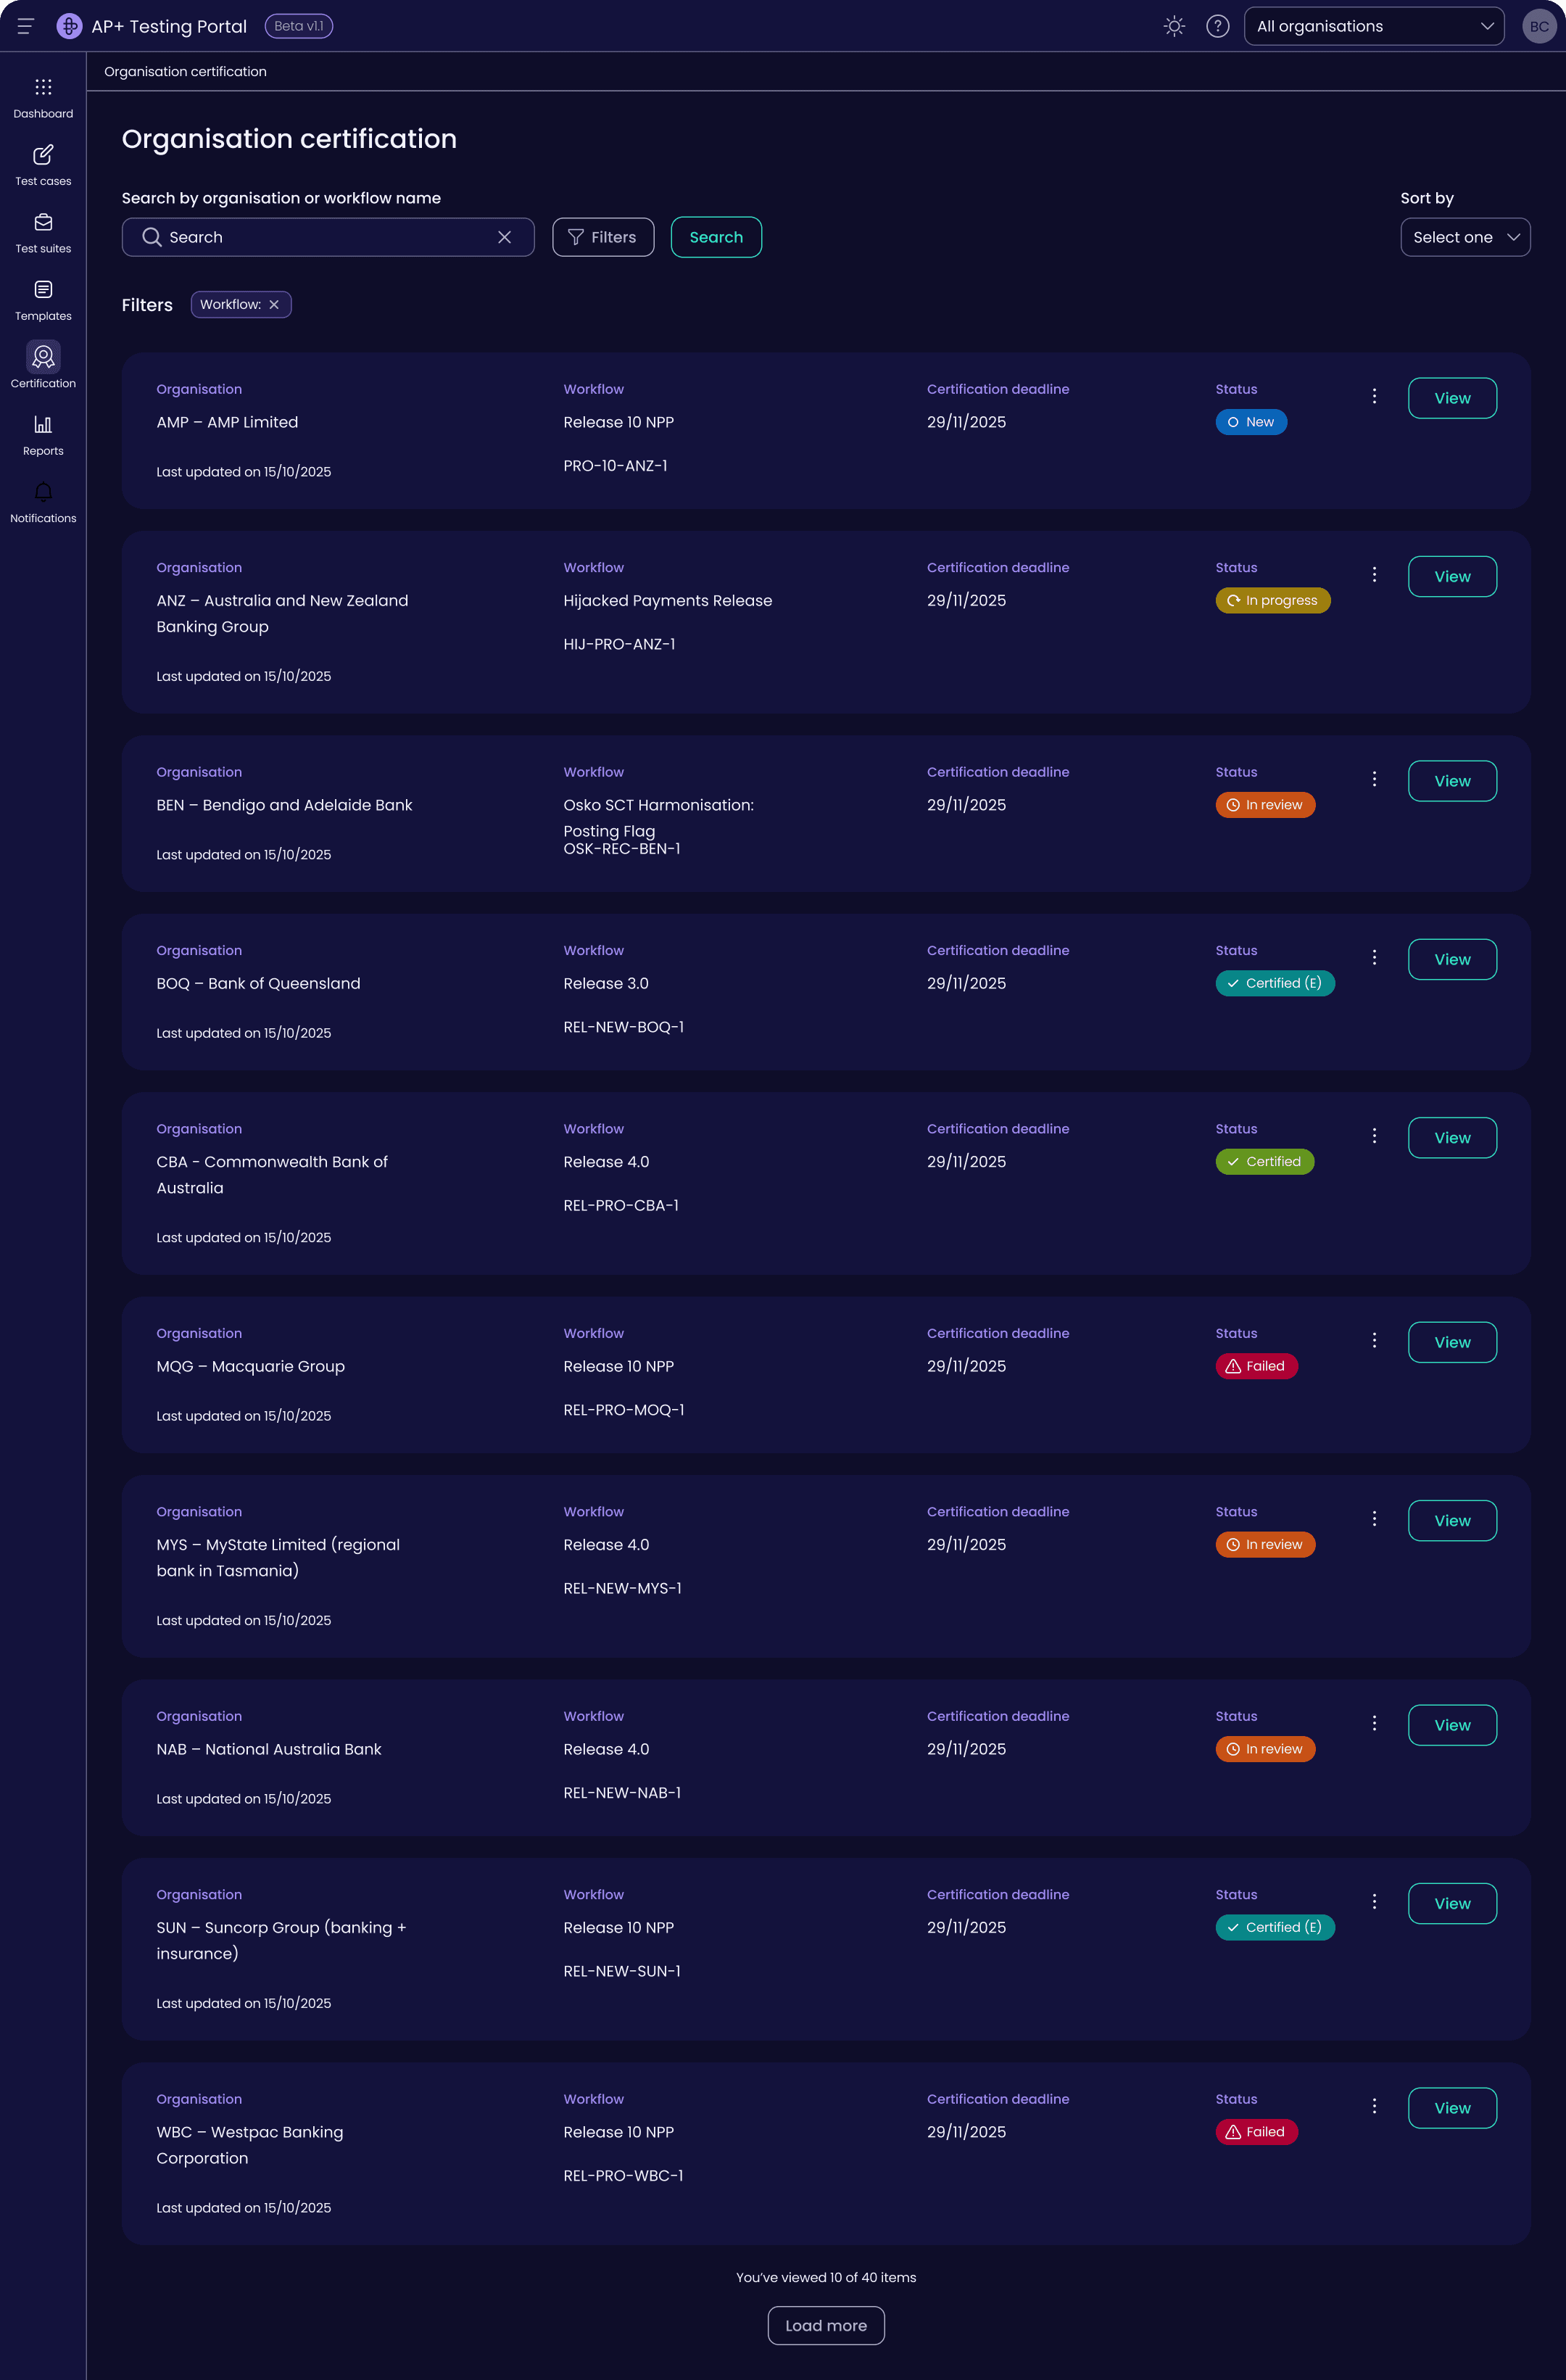1566x2380 pixels.
Task: View the ANZ certification
Action: [x=1452, y=576]
